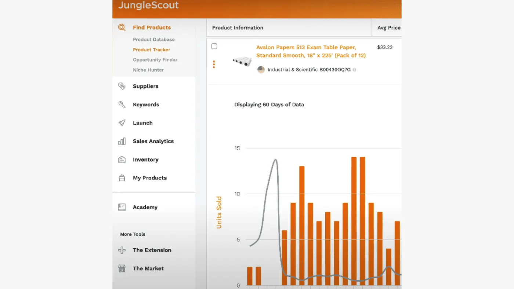
Task: Open Inventory section
Action: [145, 160]
